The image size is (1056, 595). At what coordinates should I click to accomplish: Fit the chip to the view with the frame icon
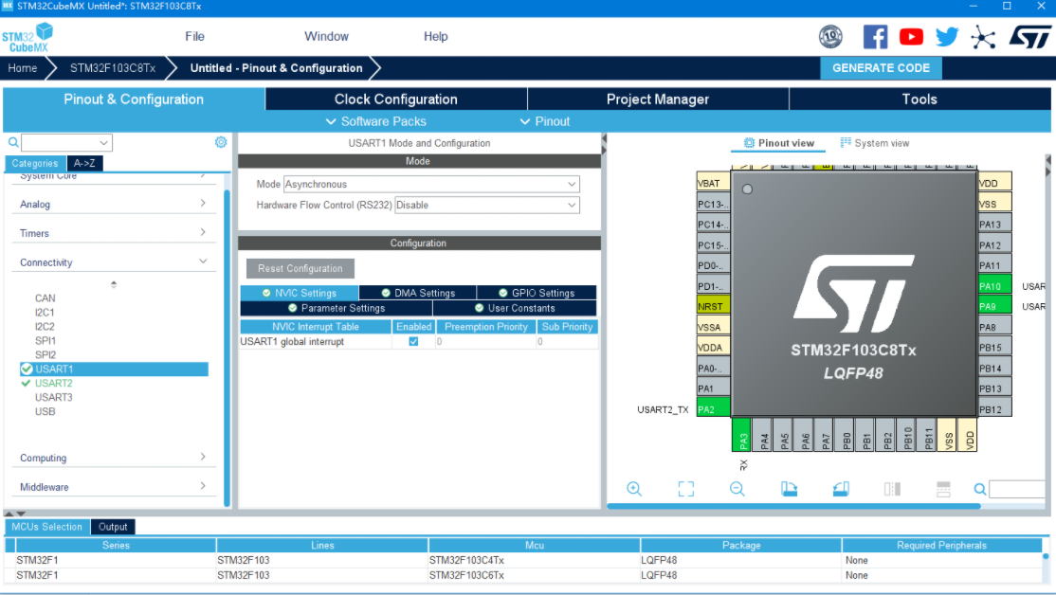685,489
